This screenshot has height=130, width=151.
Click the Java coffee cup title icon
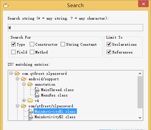click(x=6, y=5)
